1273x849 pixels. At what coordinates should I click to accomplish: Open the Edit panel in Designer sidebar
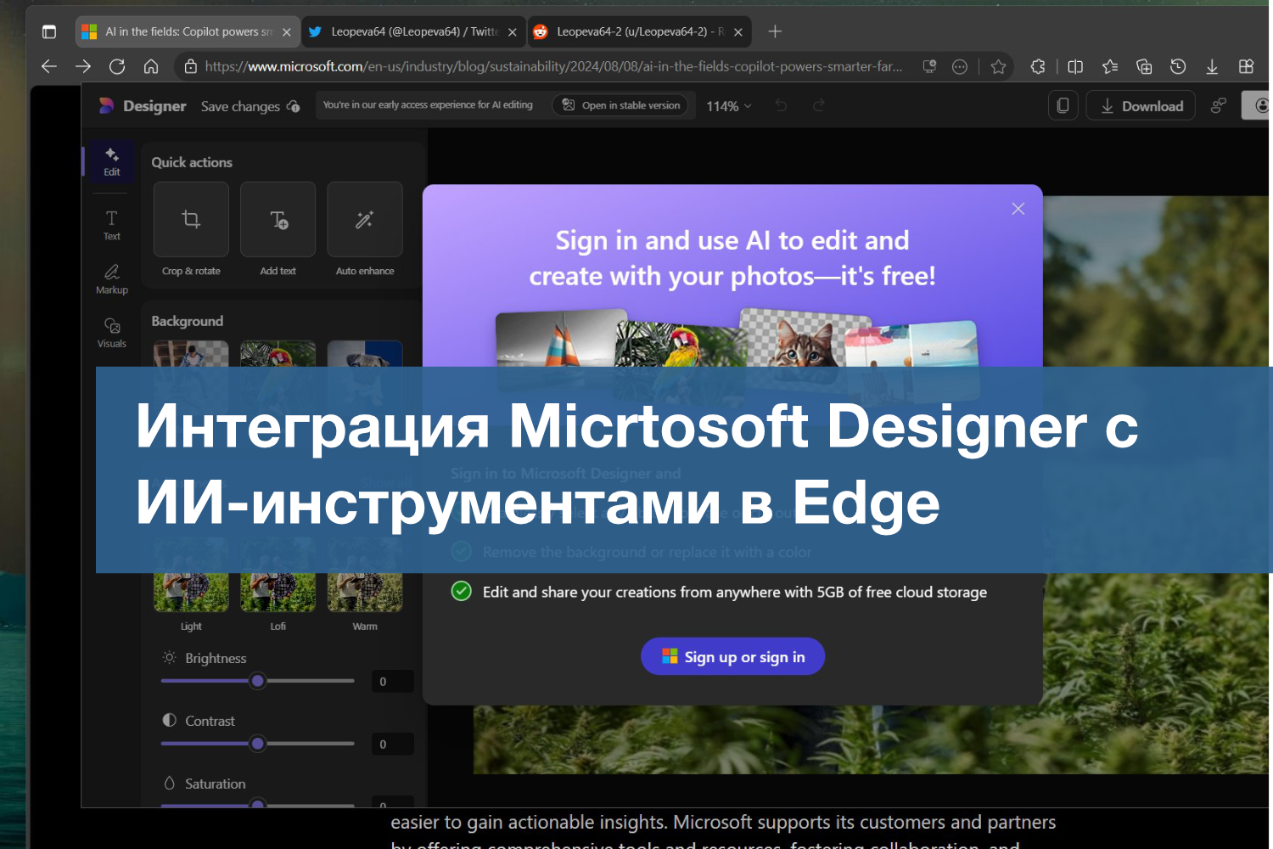click(112, 161)
